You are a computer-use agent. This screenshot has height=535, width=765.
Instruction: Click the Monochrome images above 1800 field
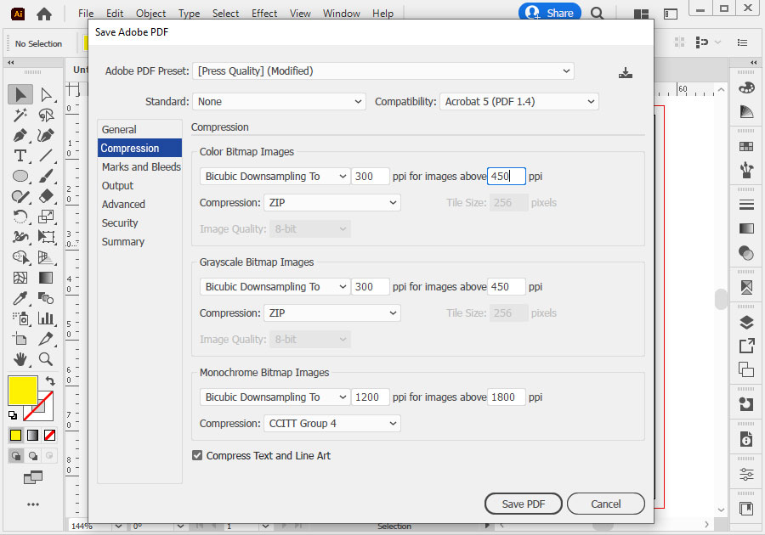507,397
